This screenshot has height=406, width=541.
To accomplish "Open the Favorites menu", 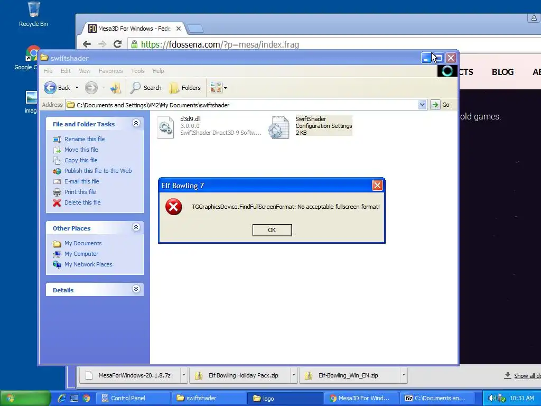I will [x=111, y=71].
